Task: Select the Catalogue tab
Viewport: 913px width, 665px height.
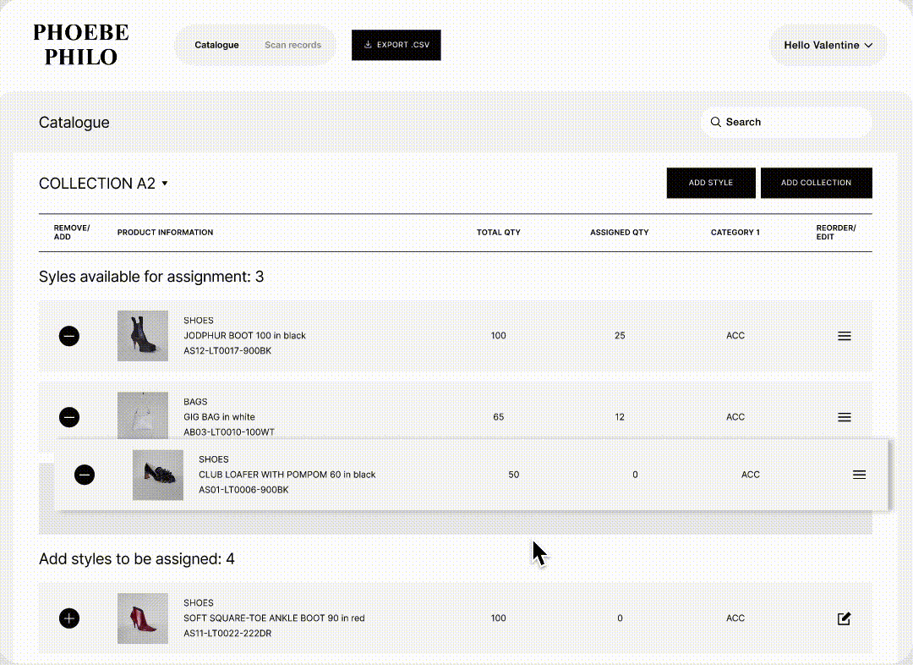Action: [216, 45]
